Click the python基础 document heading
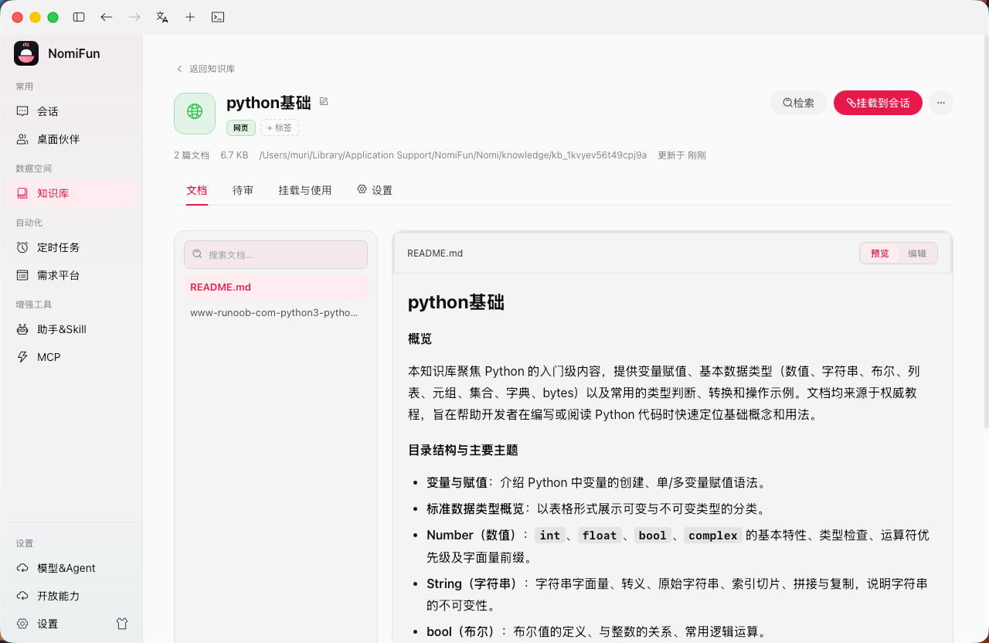The height and width of the screenshot is (643, 989). tap(456, 302)
